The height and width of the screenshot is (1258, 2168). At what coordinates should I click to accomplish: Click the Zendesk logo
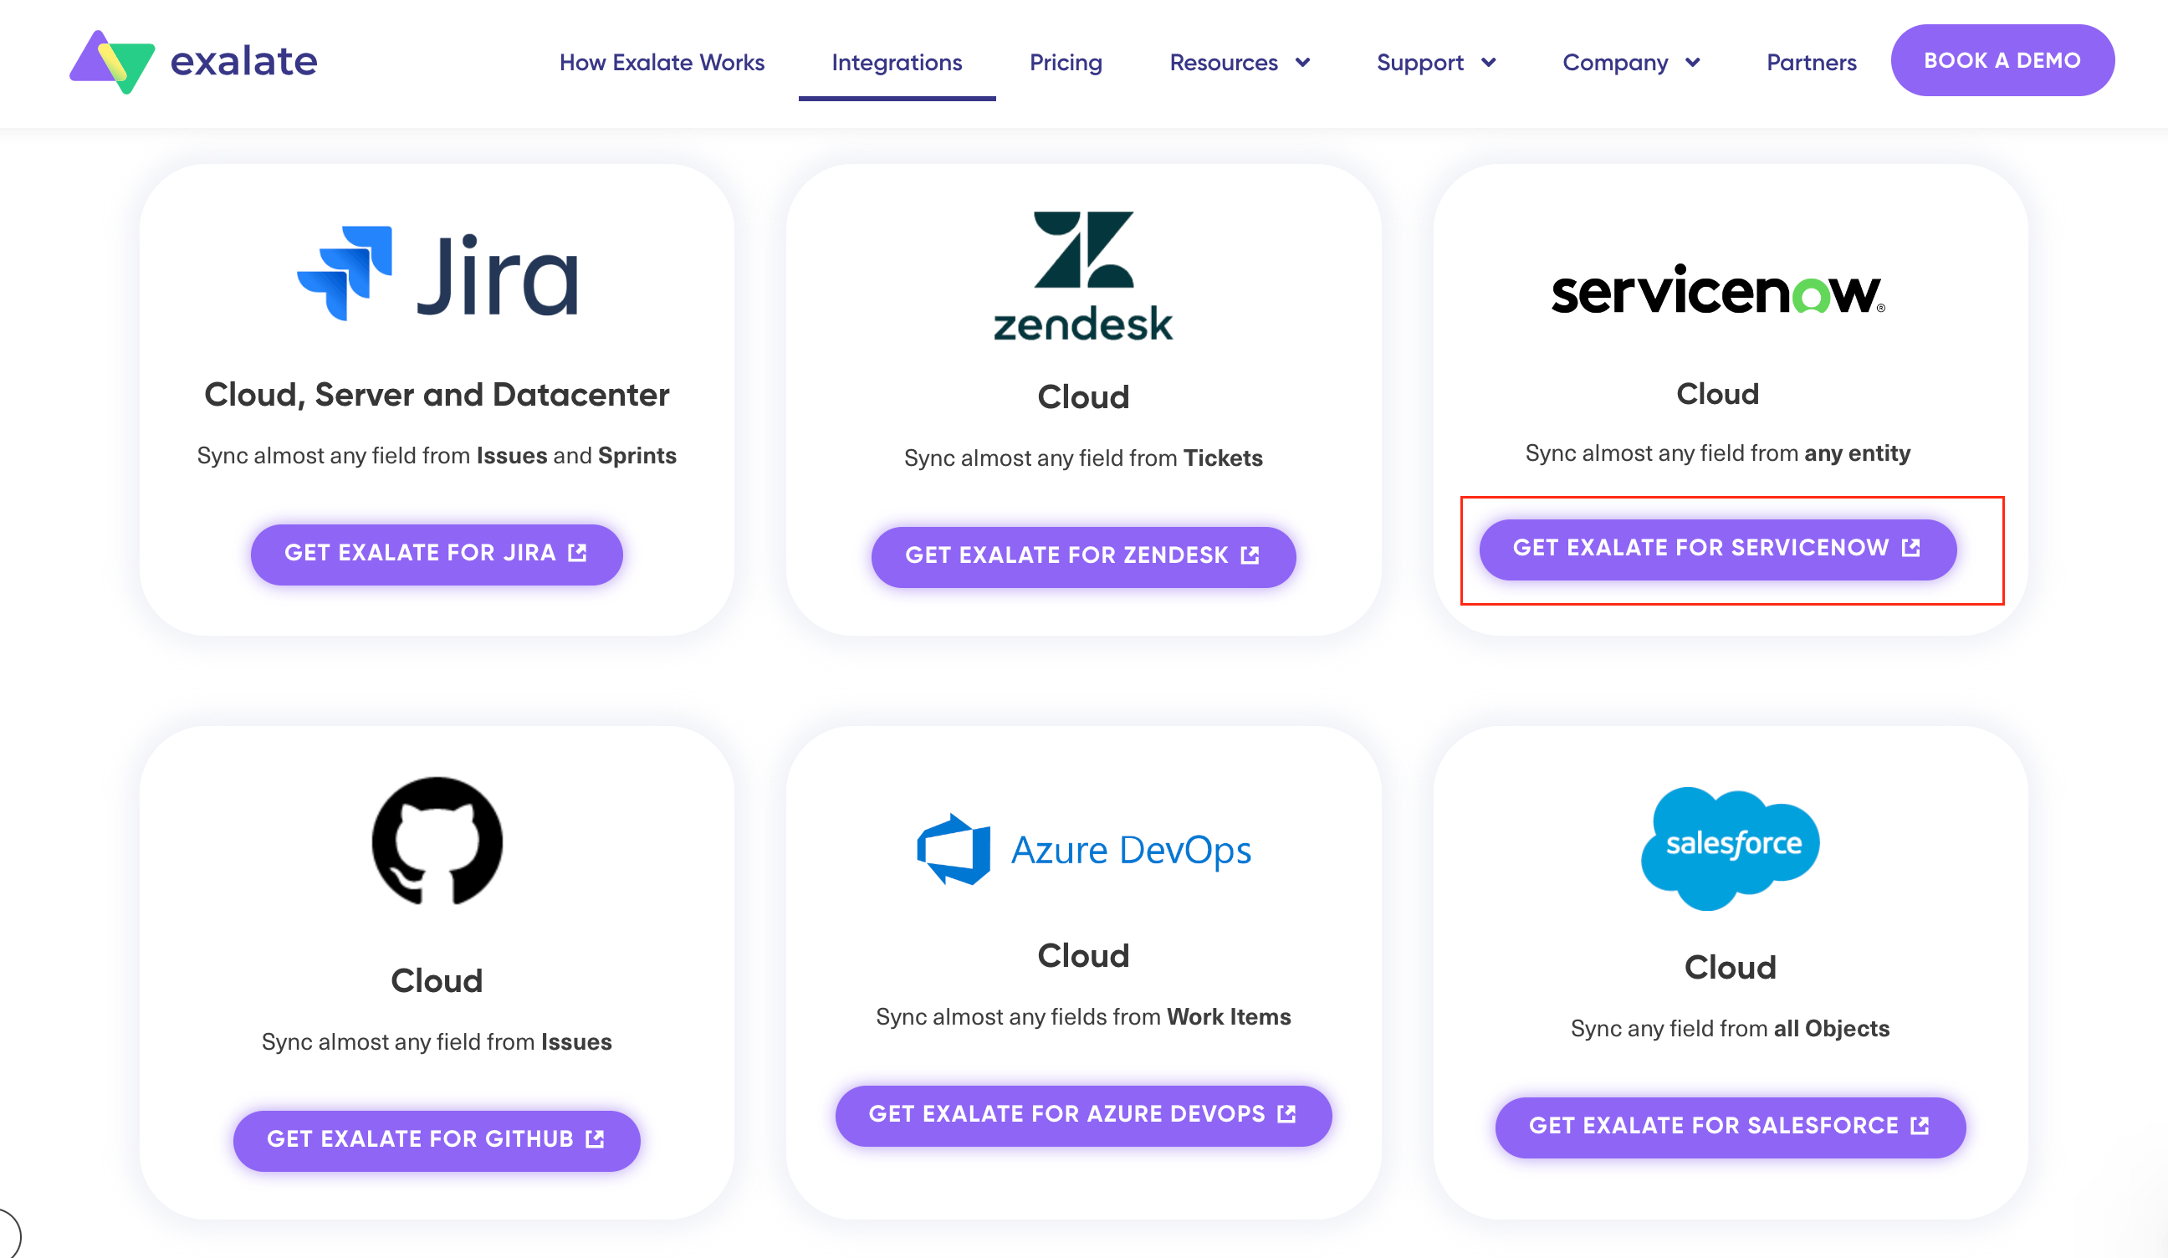click(x=1083, y=275)
